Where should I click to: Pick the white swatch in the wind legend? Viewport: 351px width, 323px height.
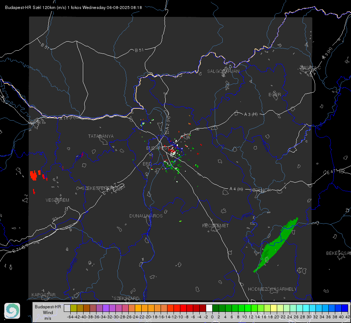tap(209, 308)
